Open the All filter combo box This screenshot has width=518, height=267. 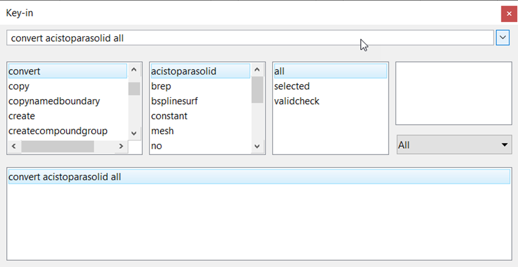tap(453, 145)
